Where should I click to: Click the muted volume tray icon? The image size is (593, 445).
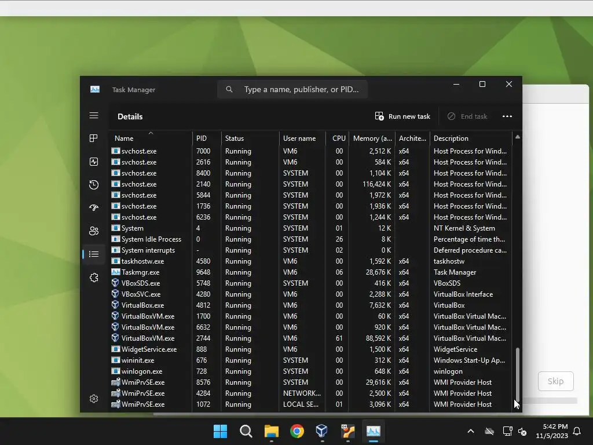click(x=522, y=431)
